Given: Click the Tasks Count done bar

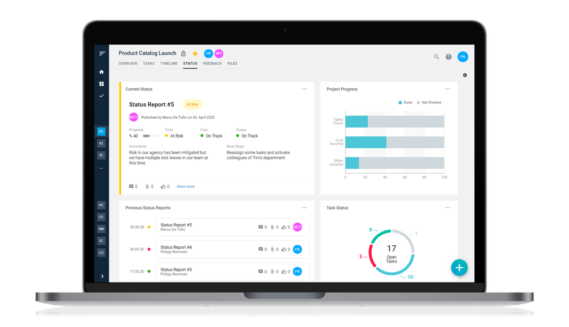Looking at the screenshot, I should (x=356, y=122).
